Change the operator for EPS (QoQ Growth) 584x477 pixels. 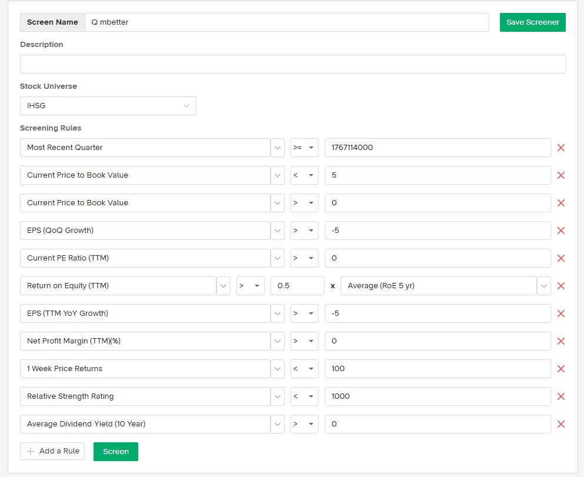304,231
